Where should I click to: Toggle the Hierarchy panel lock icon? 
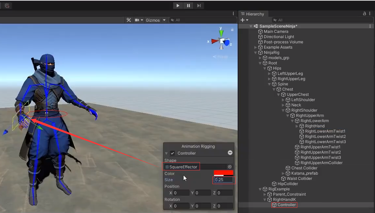tap(365, 14)
